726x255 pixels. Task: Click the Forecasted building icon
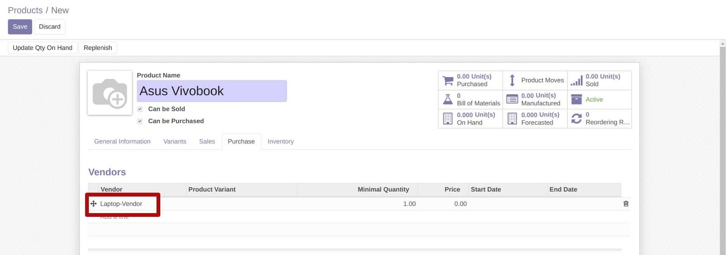coord(512,118)
